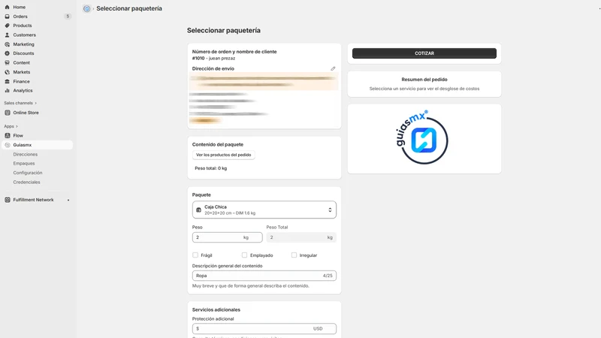This screenshot has width=601, height=338.
Task: Open Discounts in the sidebar
Action: (x=23, y=53)
